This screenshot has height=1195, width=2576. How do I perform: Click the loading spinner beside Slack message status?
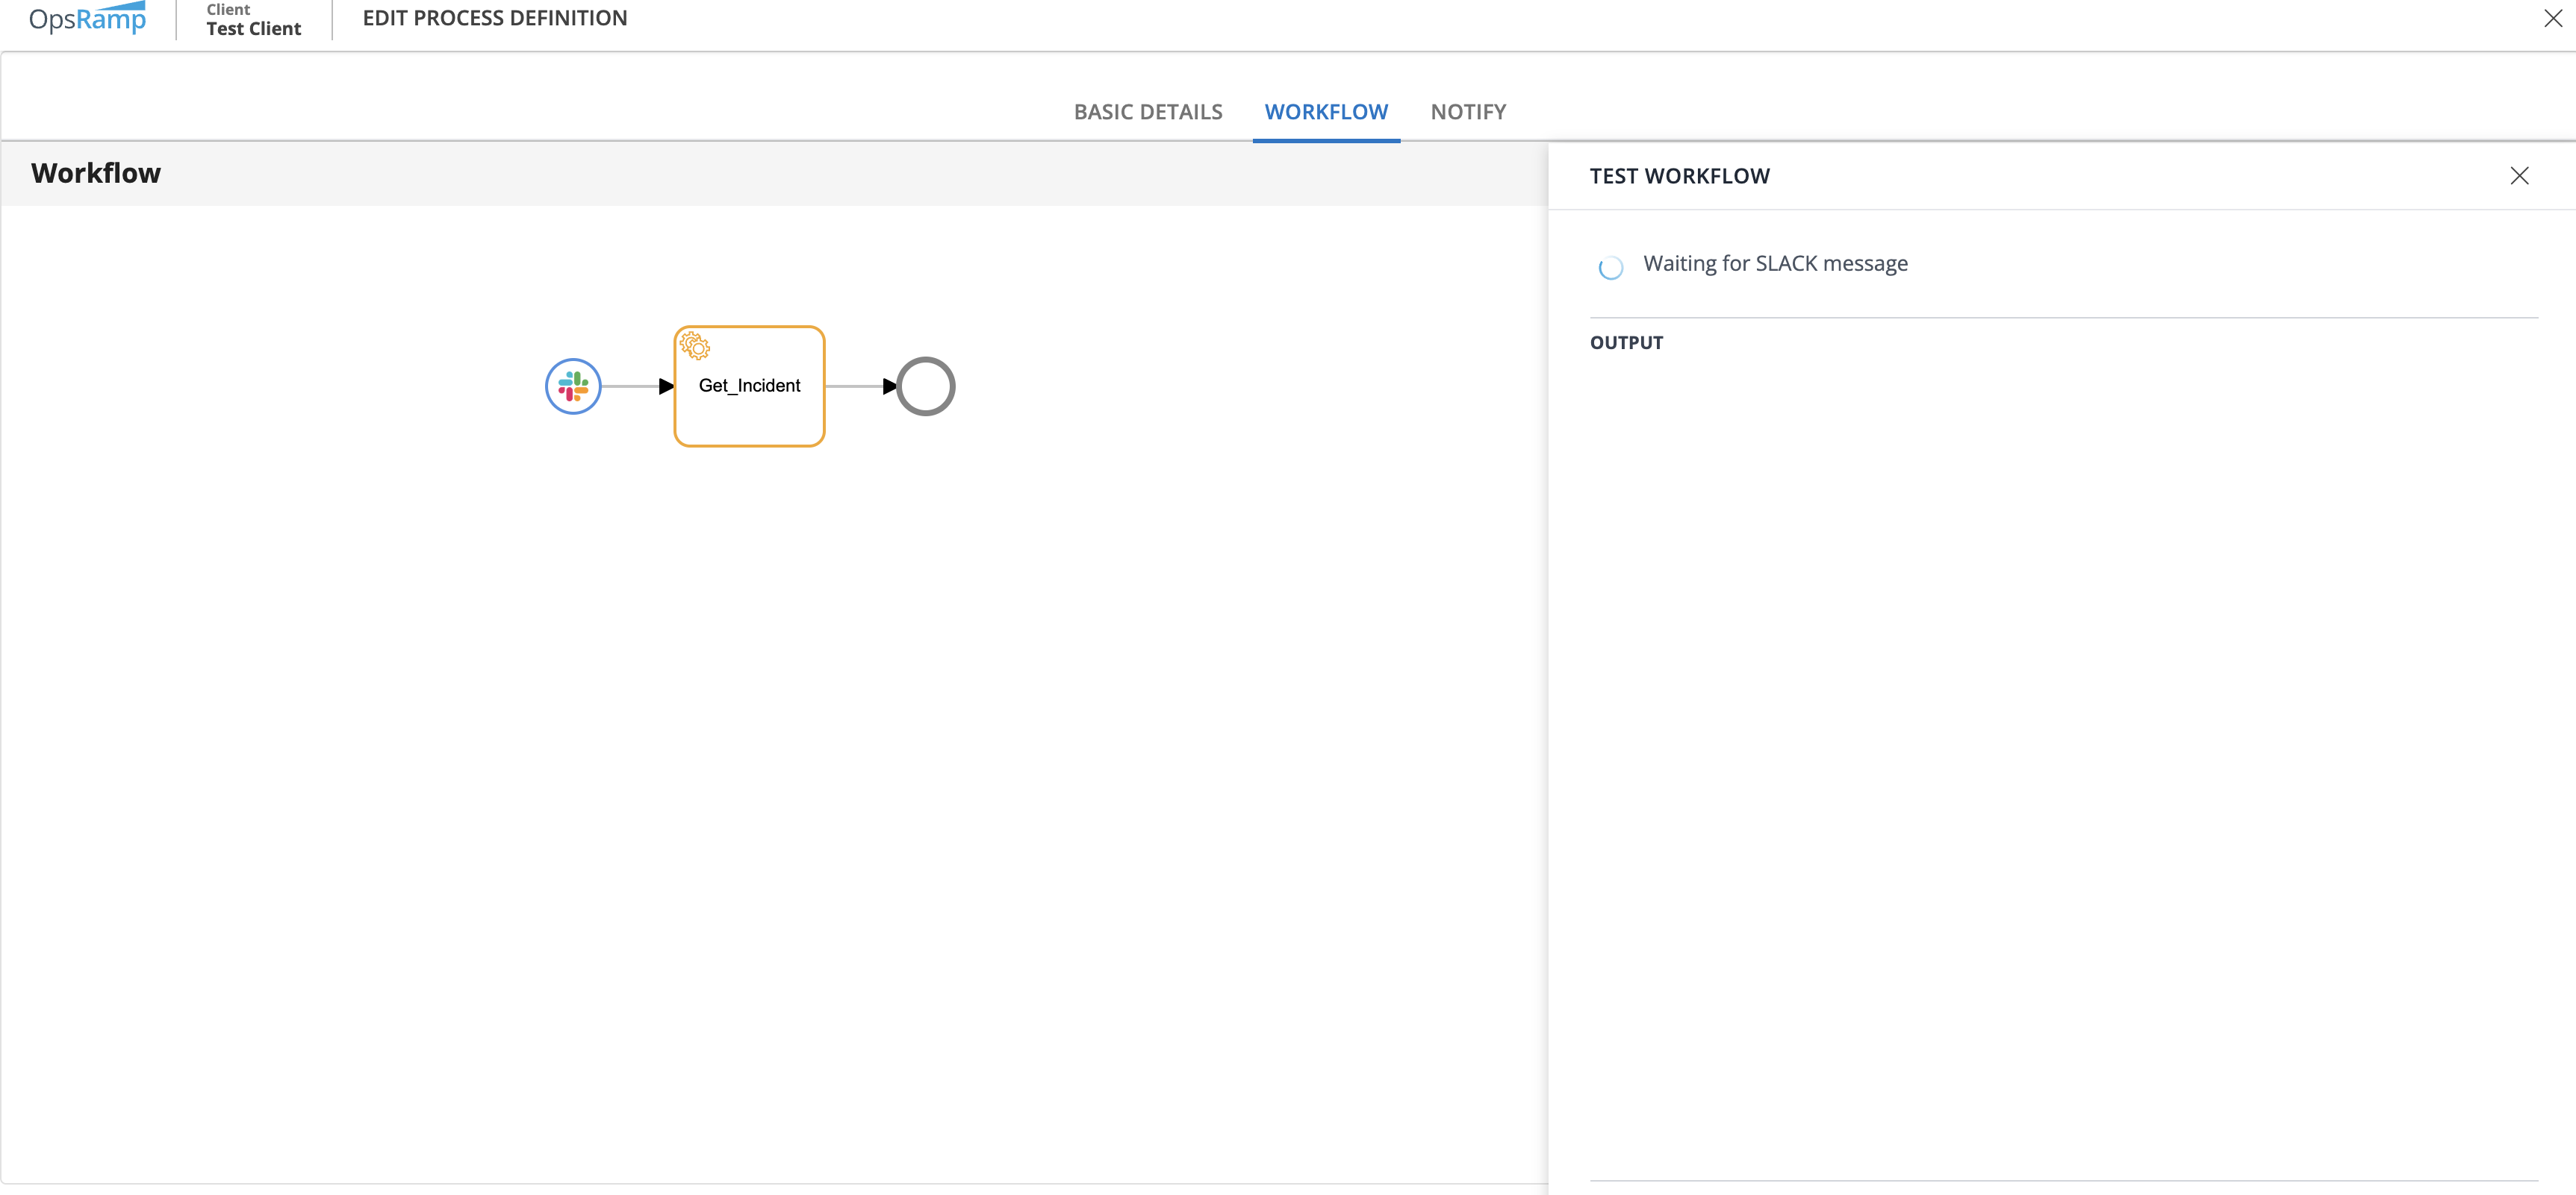tap(1610, 268)
